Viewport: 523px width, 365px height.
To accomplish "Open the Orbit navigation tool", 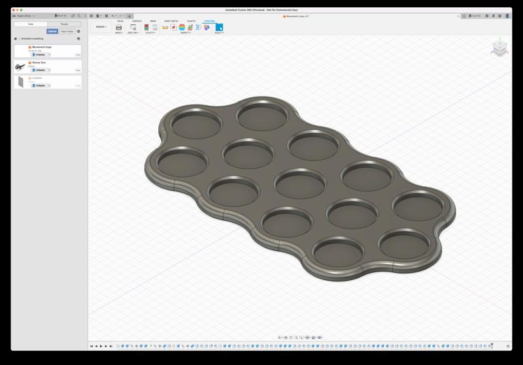I will pos(280,338).
